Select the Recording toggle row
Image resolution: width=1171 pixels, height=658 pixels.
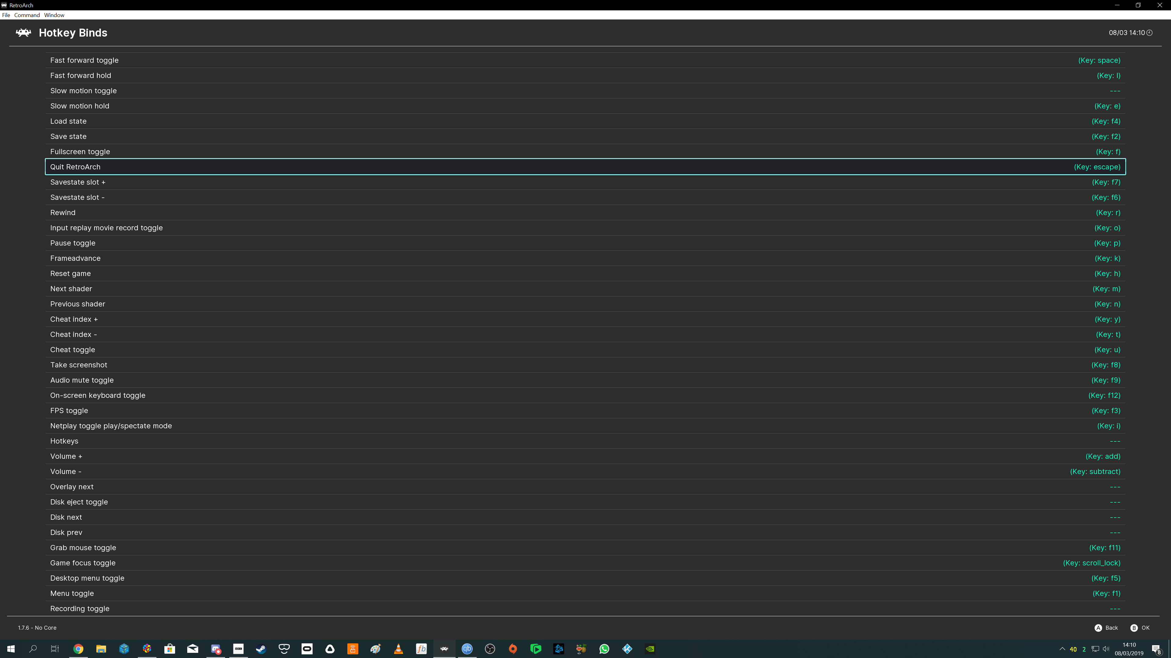pyautogui.click(x=585, y=609)
